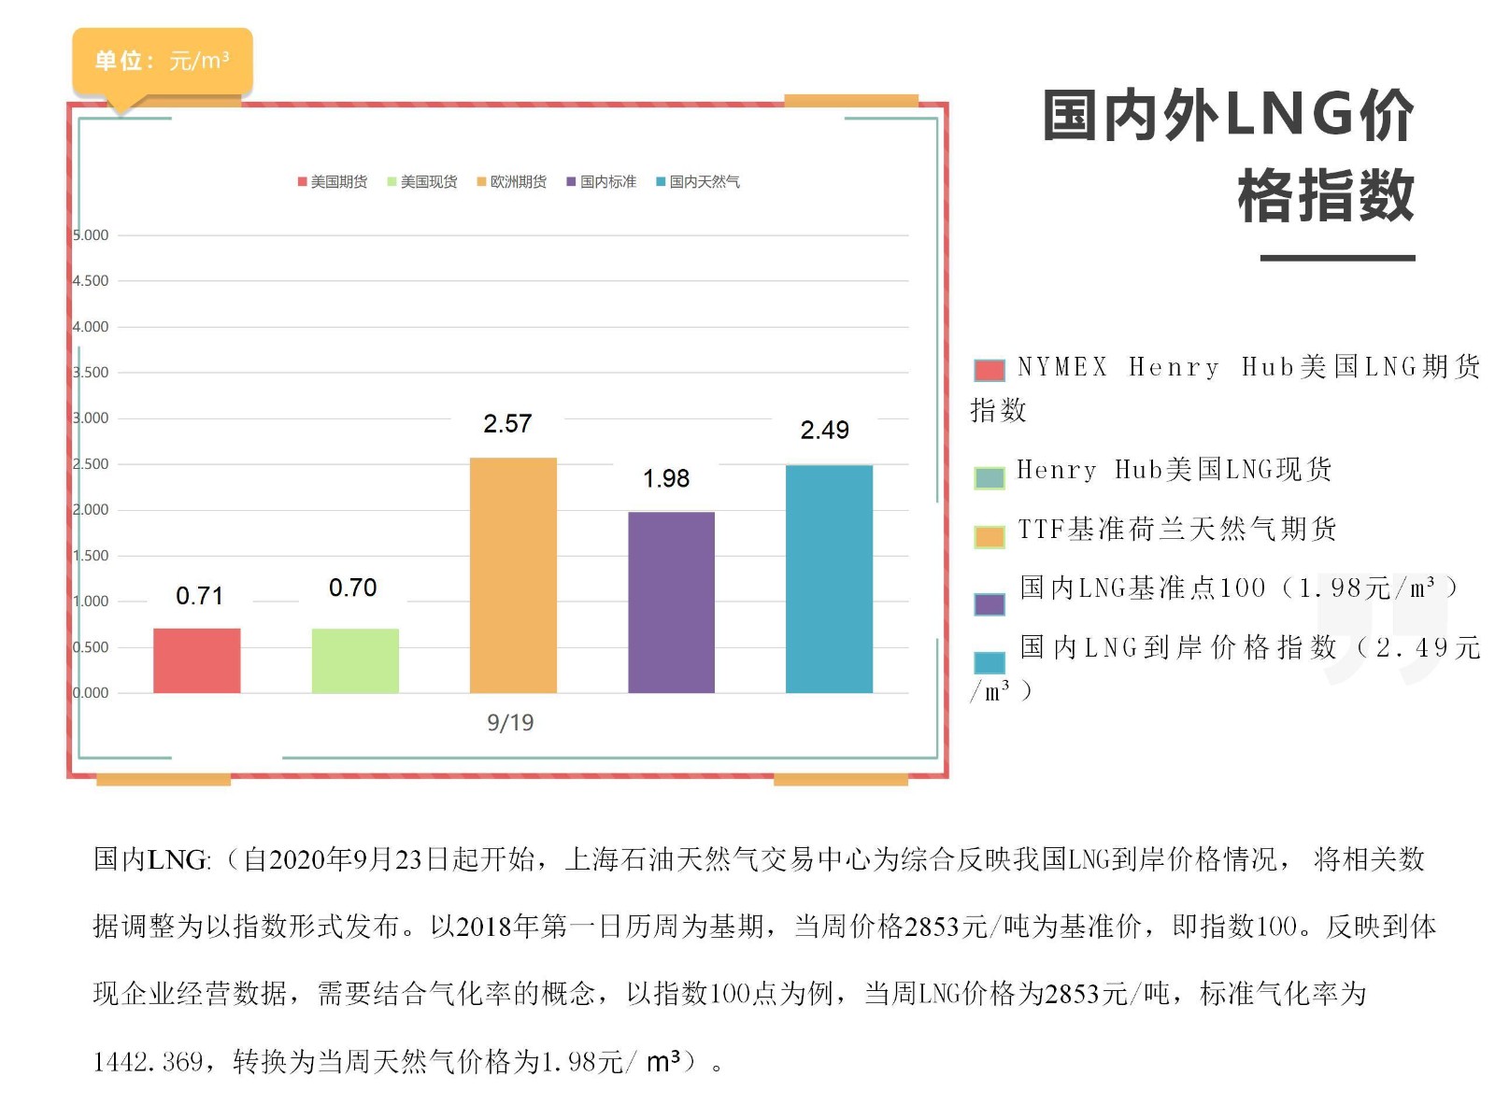The width and height of the screenshot is (1495, 1119).
Task: Select the blue 2.49 chart bar
Action: (x=829, y=579)
